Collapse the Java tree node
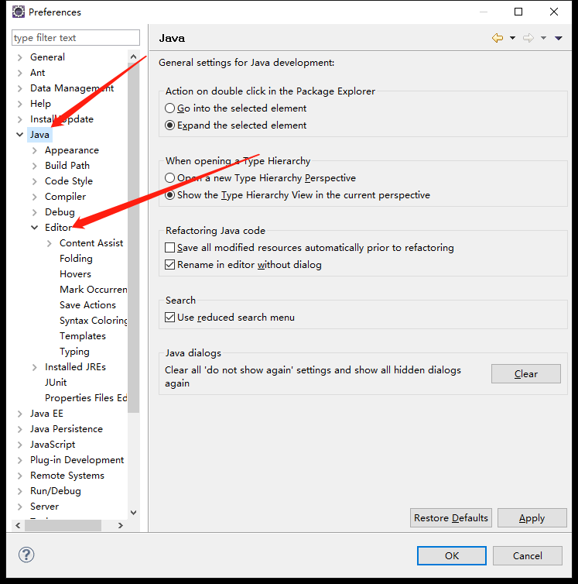 20,135
